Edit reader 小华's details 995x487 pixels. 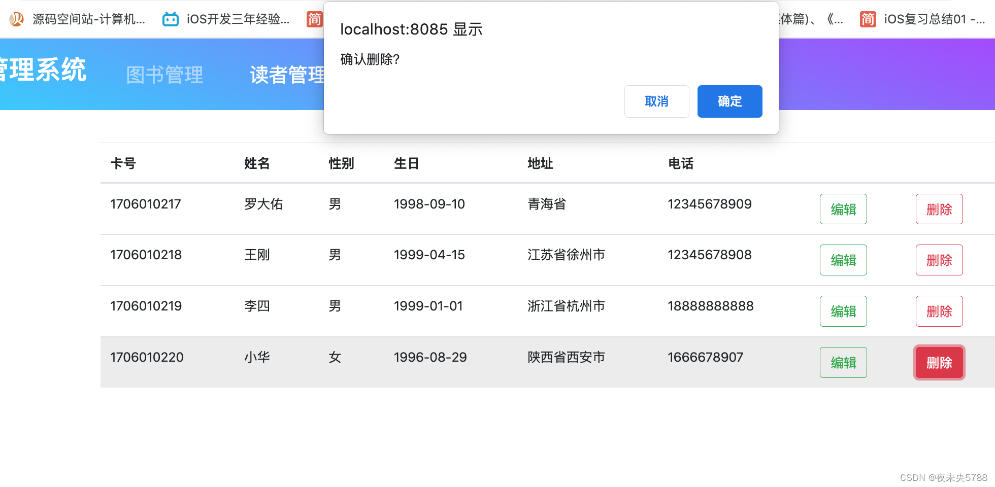click(843, 362)
